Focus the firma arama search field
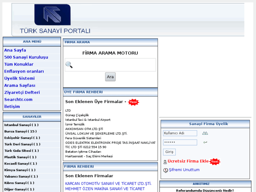The height and width of the screenshot is (192, 256). [x=110, y=65]
